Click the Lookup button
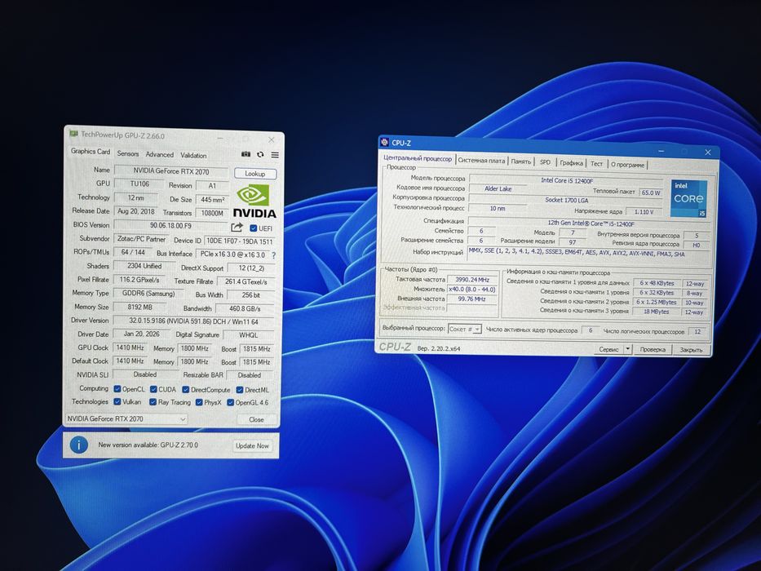This screenshot has height=571, width=761. pyautogui.click(x=254, y=174)
